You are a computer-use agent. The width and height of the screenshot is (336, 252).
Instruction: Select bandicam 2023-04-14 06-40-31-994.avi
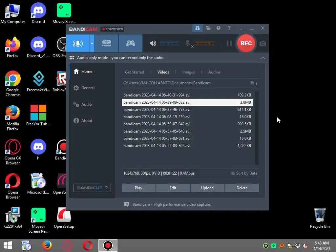pyautogui.click(x=187, y=95)
